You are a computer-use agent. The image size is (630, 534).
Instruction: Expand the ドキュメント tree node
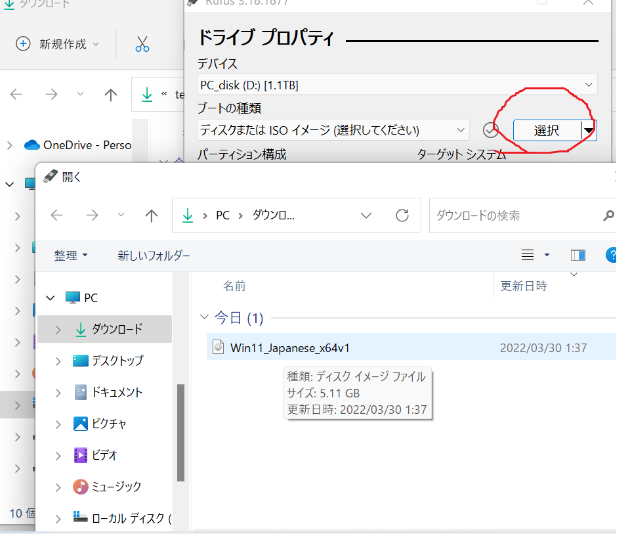coord(58,393)
